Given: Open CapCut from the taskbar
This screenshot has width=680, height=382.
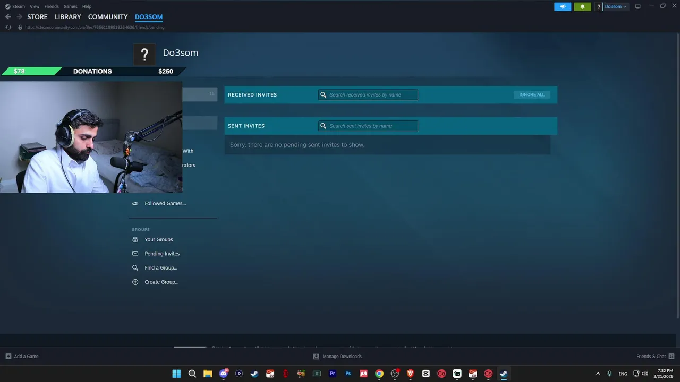Looking at the screenshot, I should coord(426,374).
